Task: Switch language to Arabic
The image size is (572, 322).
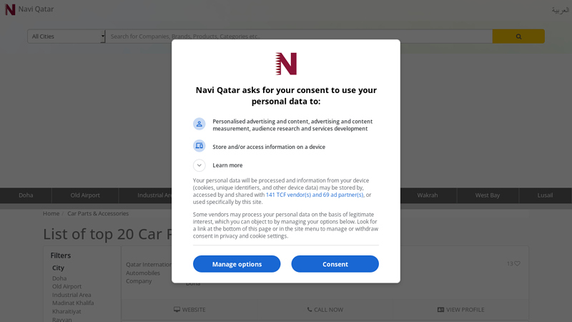Action: [560, 10]
